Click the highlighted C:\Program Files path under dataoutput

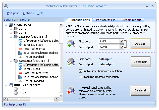(41, 65)
